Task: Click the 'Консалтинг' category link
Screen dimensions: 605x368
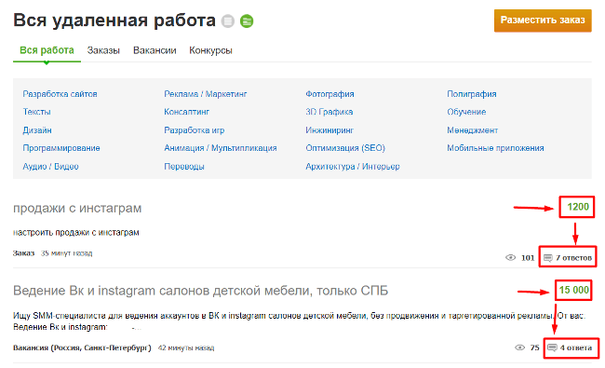Action: [x=187, y=112]
